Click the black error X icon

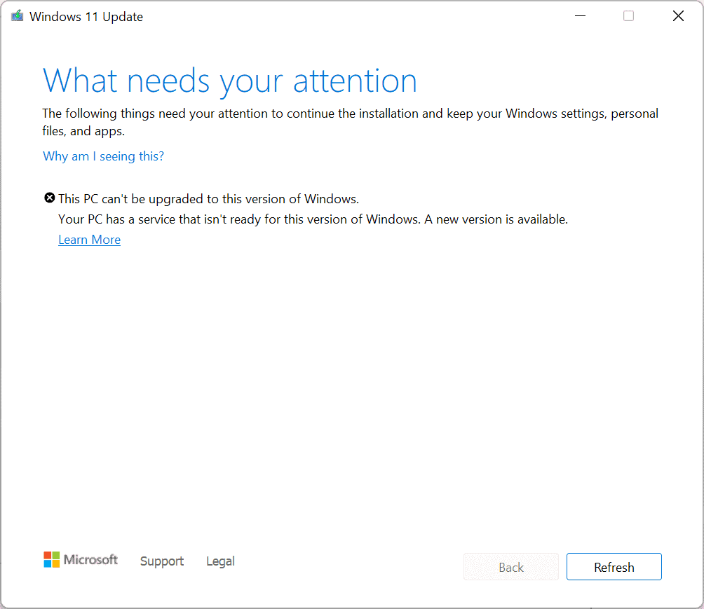[49, 198]
